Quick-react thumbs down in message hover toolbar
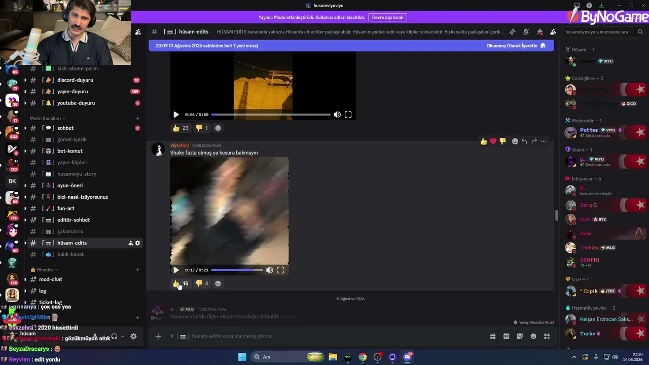 (x=502, y=141)
